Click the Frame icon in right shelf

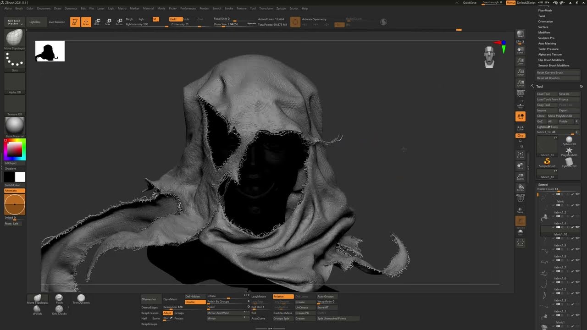520,154
